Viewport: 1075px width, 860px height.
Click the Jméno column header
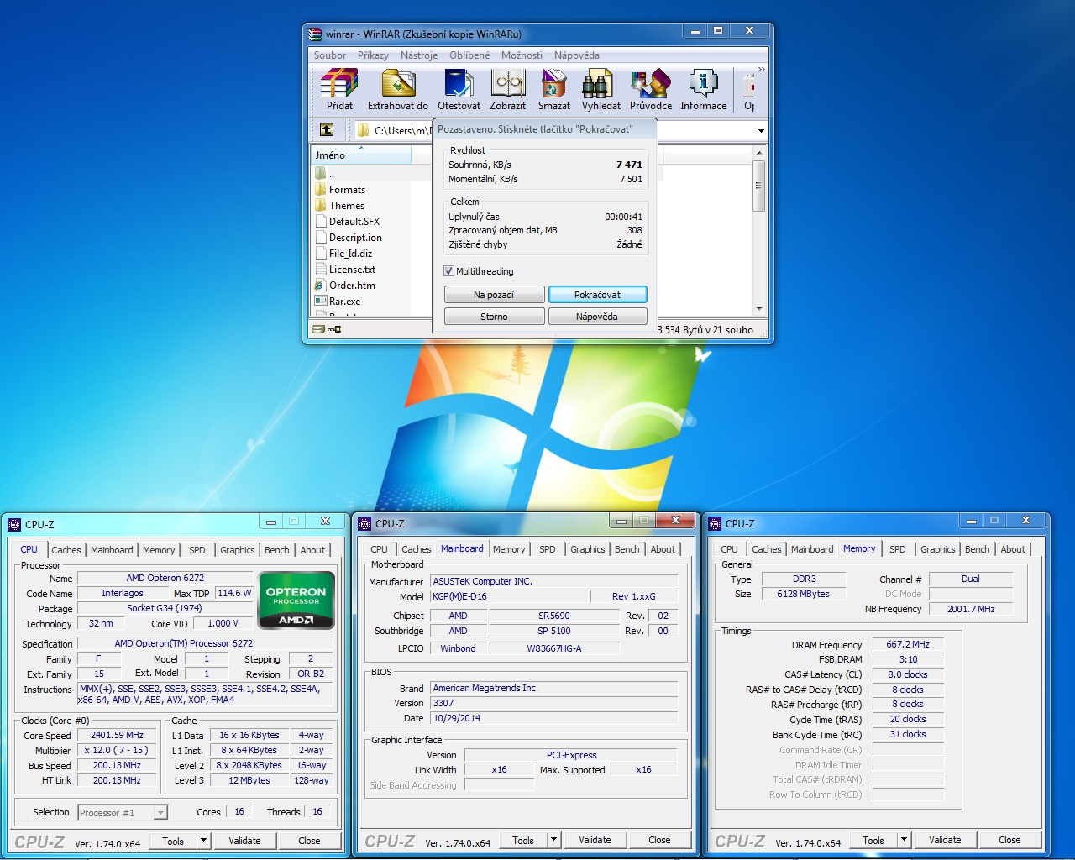(361, 155)
